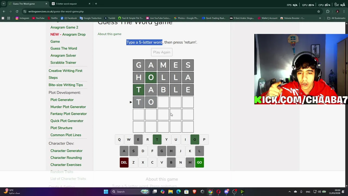Open the 9 Best Arabic Sloga... bookmark
Viewport: 348px width, 196px height.
[242, 18]
